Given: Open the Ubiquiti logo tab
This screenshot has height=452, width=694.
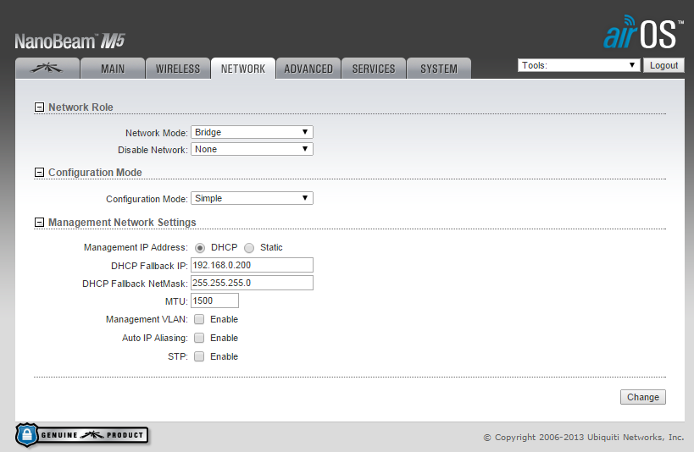Looking at the screenshot, I should coord(47,69).
